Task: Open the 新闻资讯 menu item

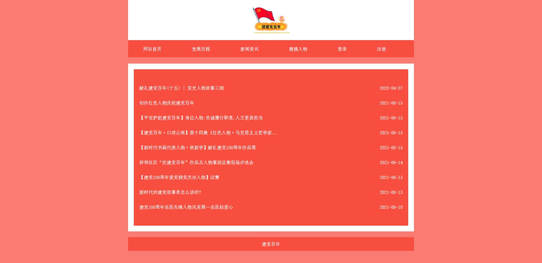Action: (x=249, y=49)
